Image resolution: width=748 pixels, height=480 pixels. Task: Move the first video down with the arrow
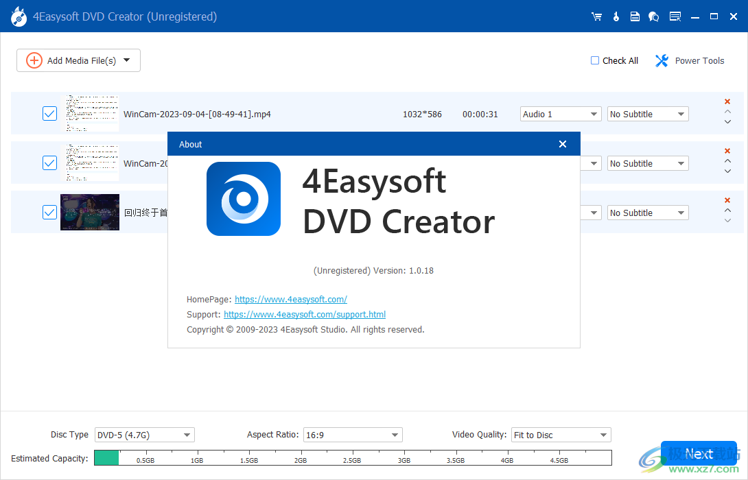coord(727,122)
